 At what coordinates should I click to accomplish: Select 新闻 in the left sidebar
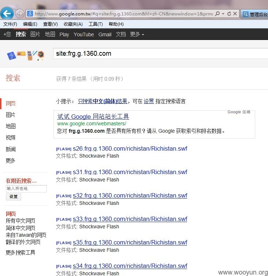[x=11, y=149]
